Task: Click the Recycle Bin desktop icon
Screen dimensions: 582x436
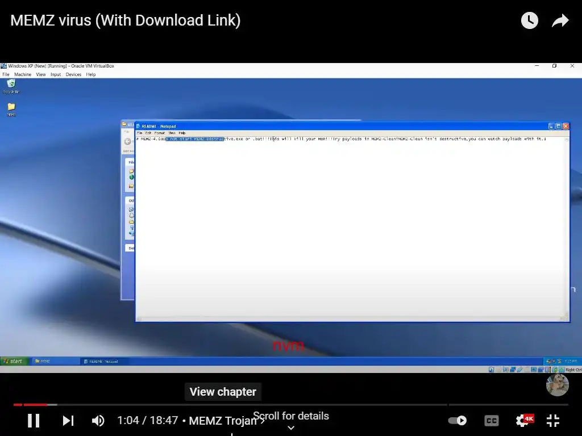Action: coord(11,86)
